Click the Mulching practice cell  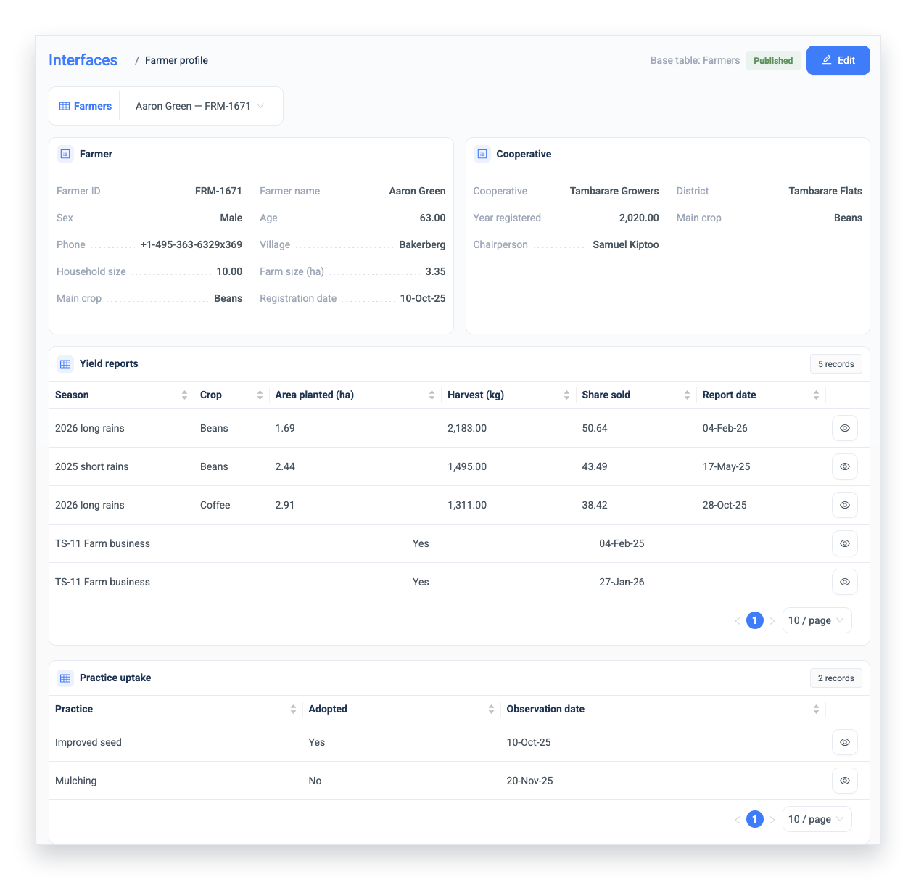(x=76, y=781)
